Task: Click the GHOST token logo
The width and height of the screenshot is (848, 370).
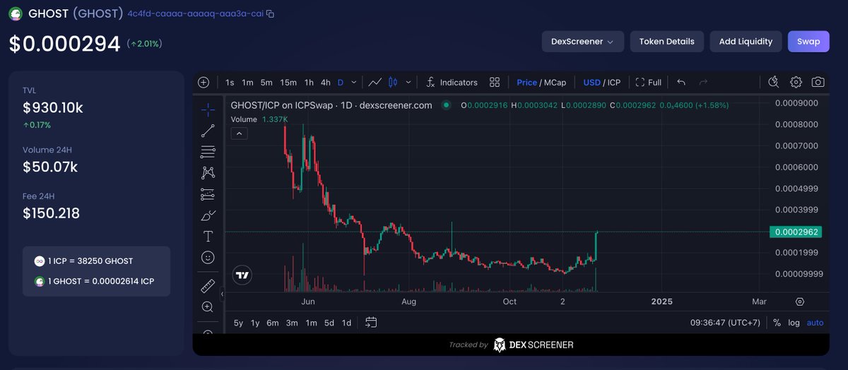Action: (x=15, y=13)
